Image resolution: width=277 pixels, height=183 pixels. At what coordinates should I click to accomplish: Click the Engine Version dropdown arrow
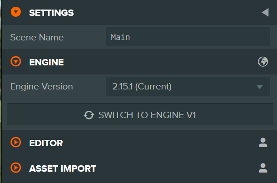pyautogui.click(x=260, y=87)
